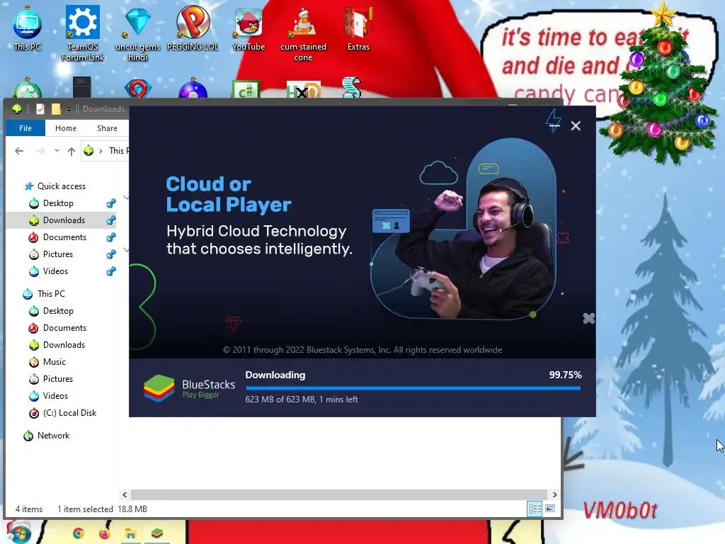Go up one folder level
725x544 pixels.
72,151
